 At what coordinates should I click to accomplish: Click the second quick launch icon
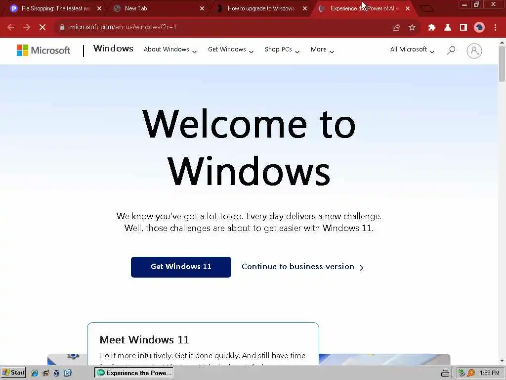click(x=45, y=373)
